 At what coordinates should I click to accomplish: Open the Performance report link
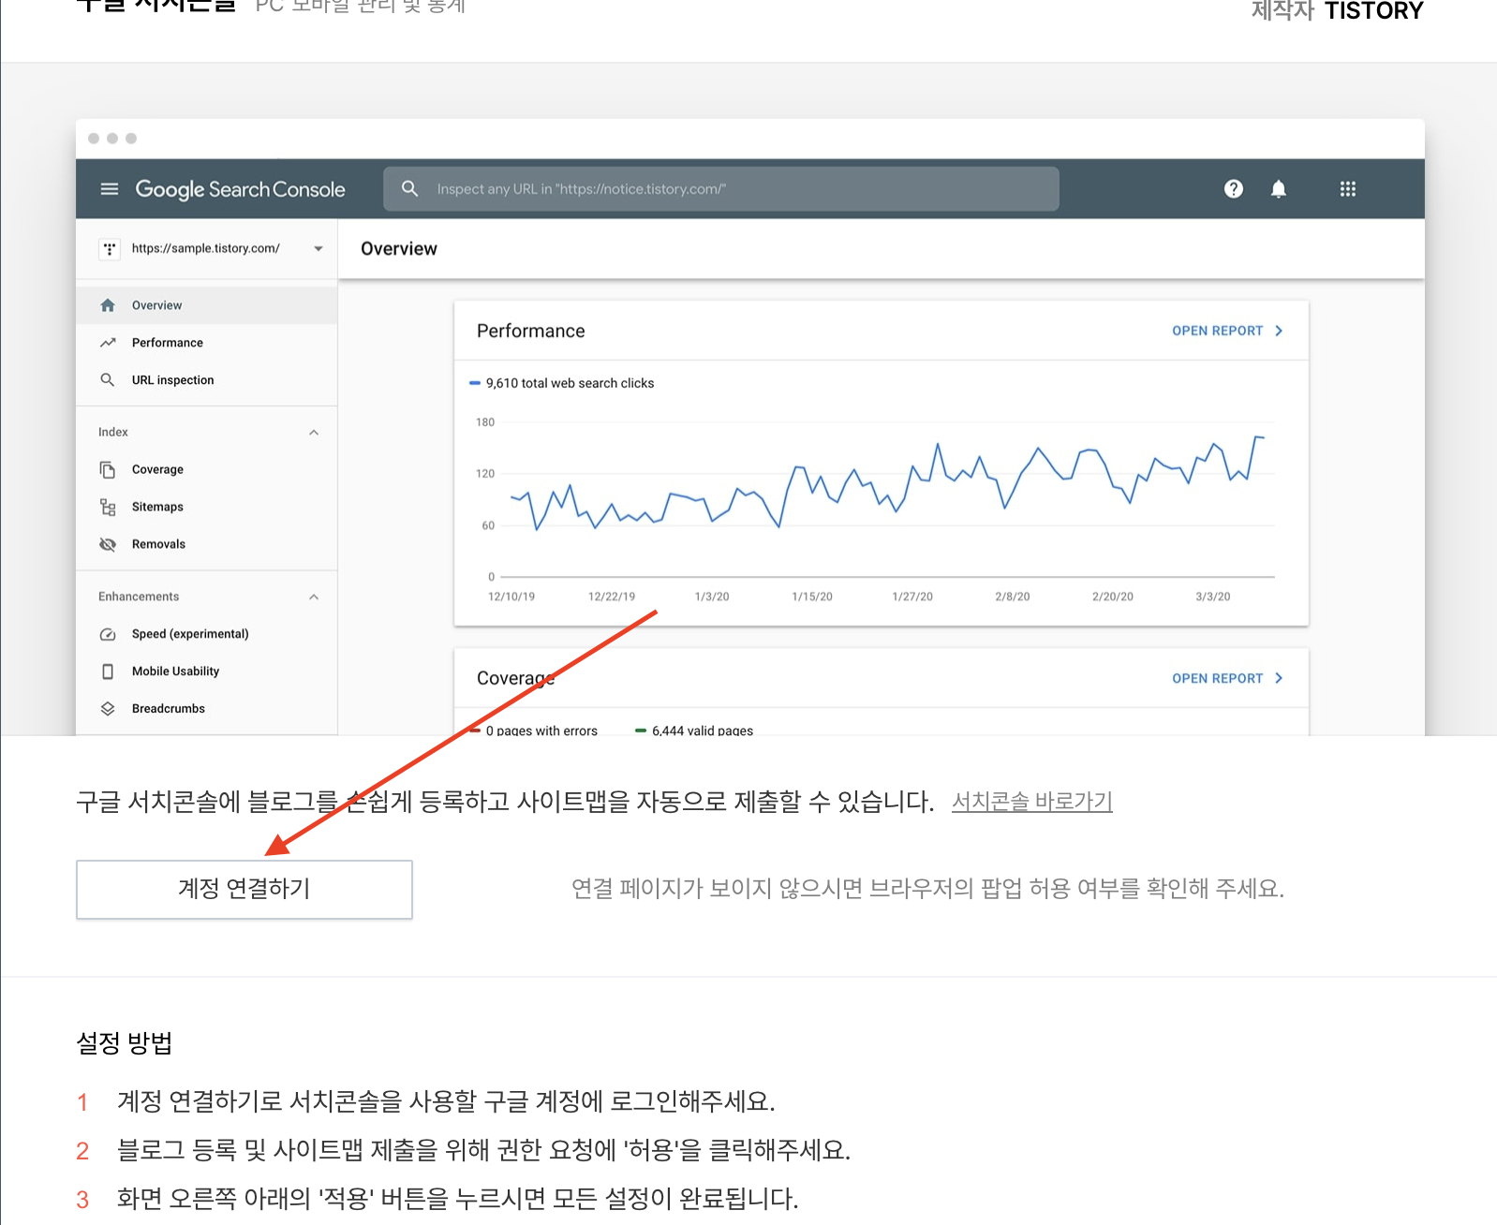click(1227, 331)
